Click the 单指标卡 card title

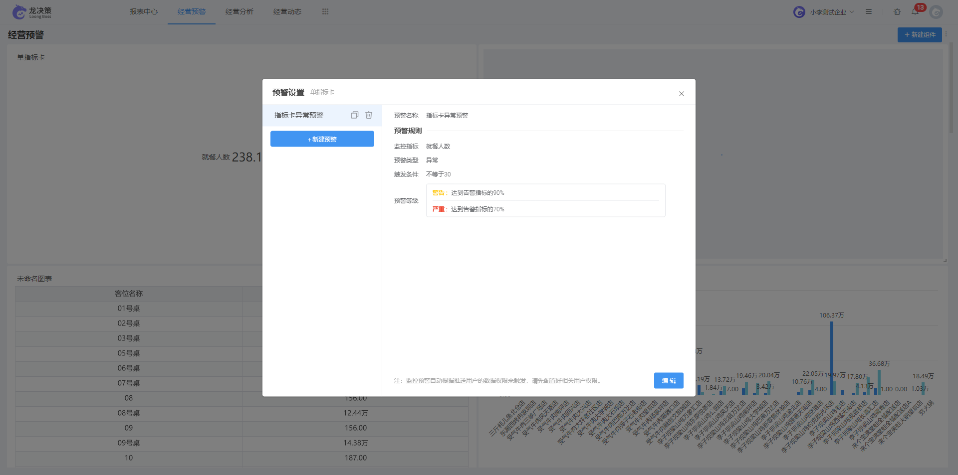(31, 57)
